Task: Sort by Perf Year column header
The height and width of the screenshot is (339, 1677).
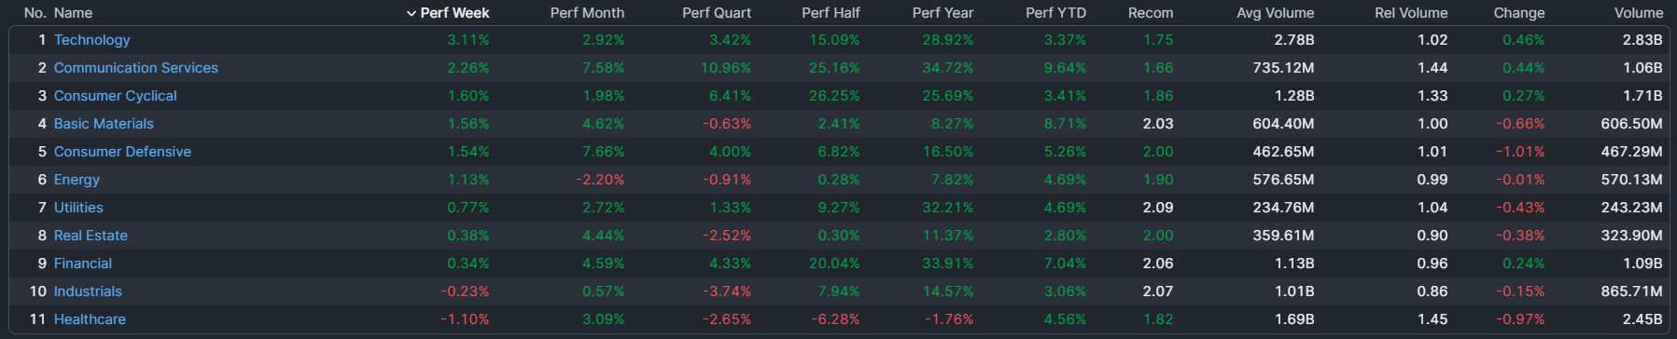Action: coord(943,13)
